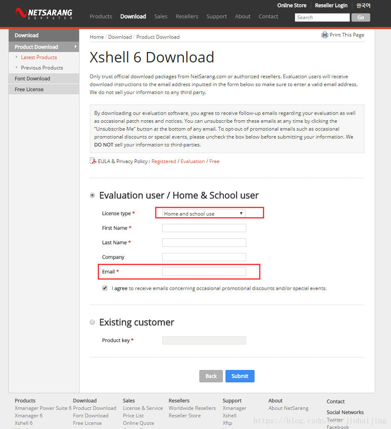Open the About menu in top navigation

[243, 16]
